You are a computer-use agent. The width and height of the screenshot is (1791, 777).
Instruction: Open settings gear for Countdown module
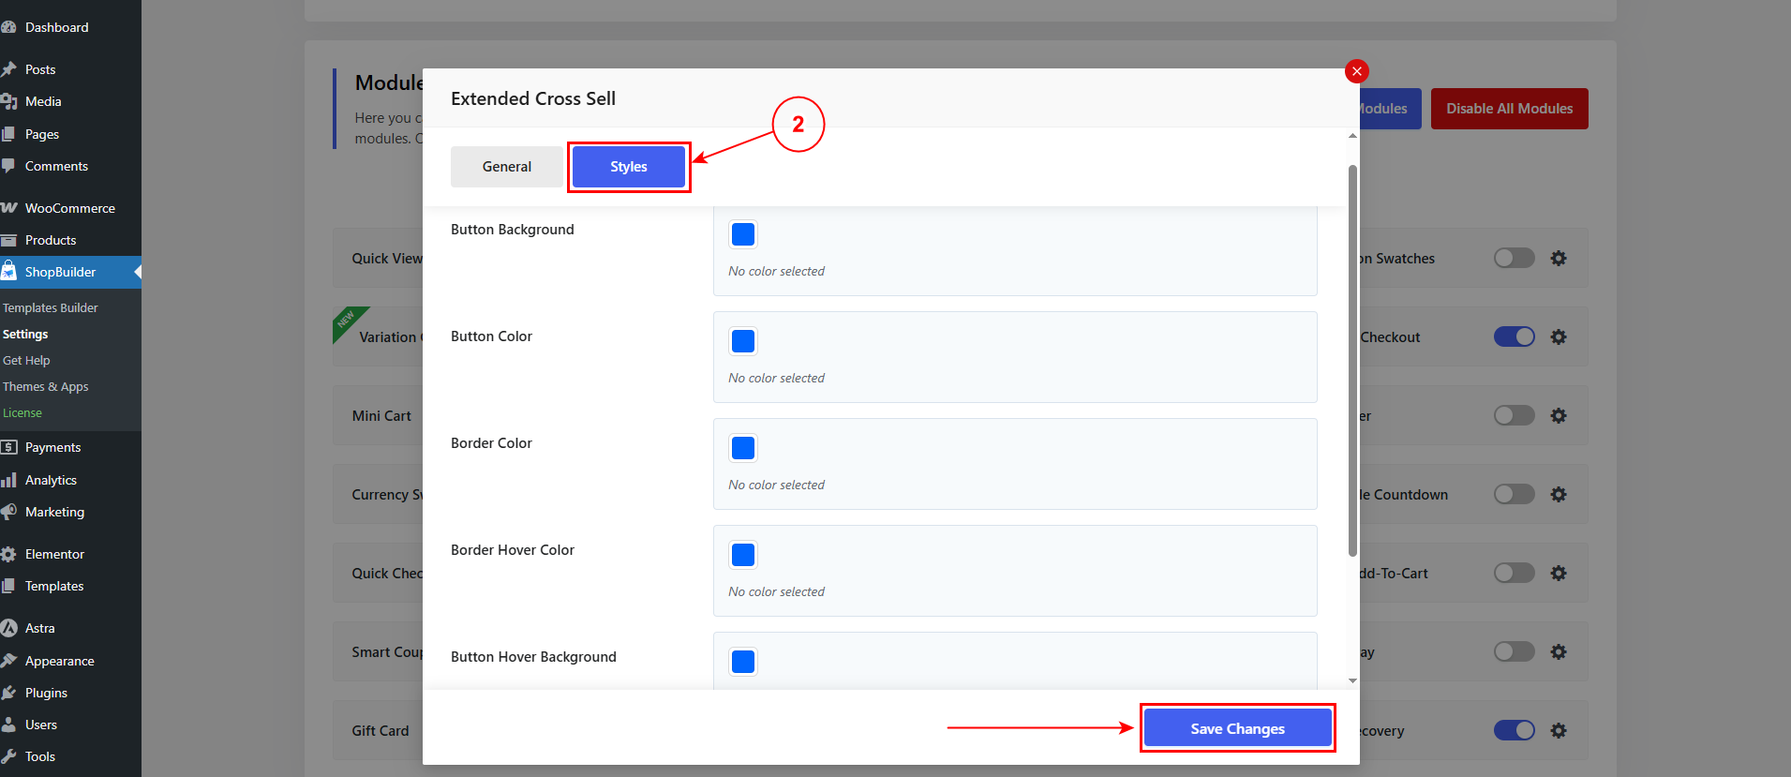1559,494
